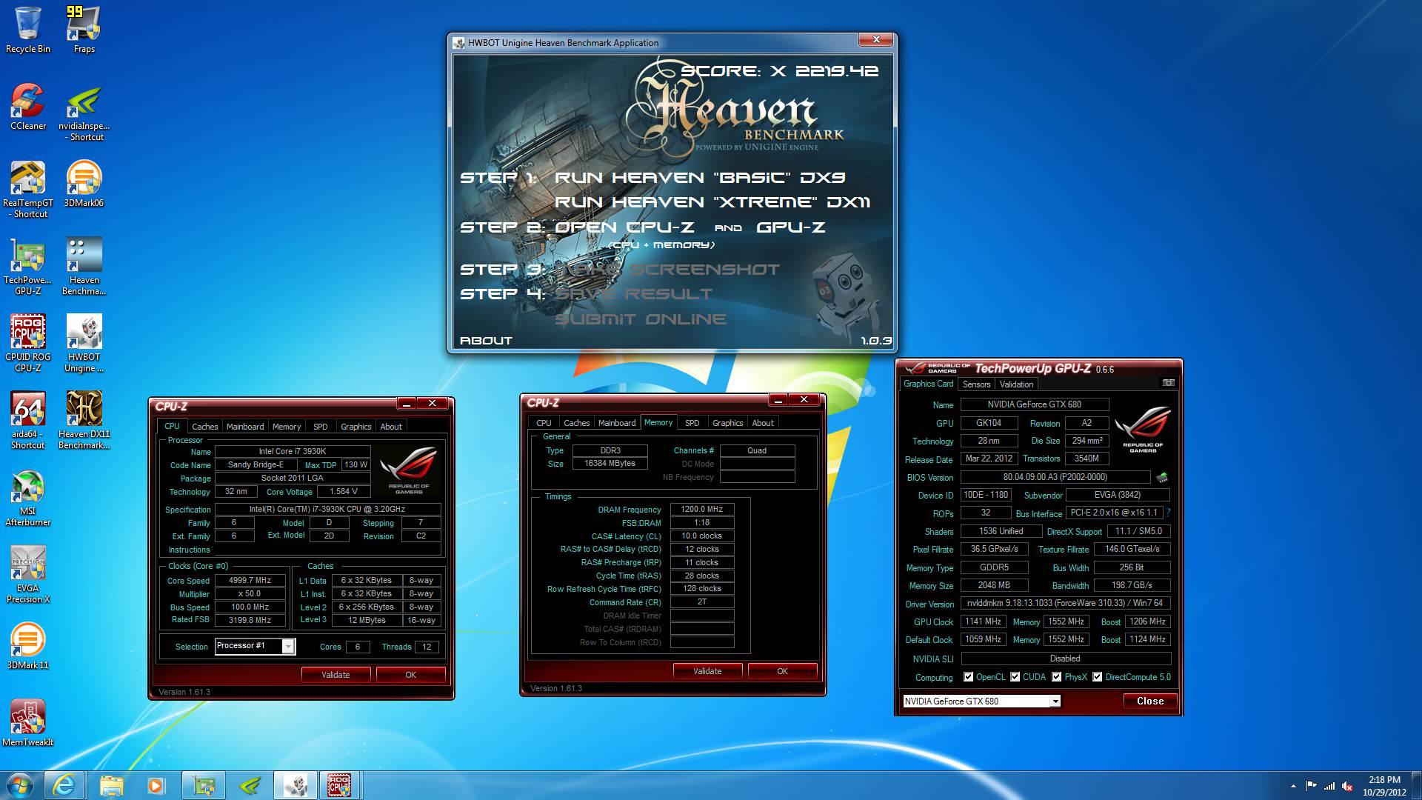Open the CPU tab in the Memory CPU-Z window
The height and width of the screenshot is (800, 1422).
(x=544, y=423)
